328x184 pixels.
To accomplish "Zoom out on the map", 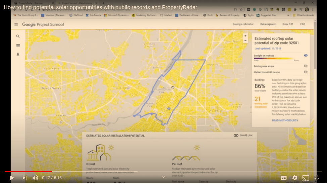I will click(x=245, y=40).
